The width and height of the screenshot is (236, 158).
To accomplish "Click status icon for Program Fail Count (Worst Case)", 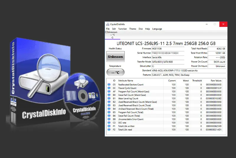I will [109, 92].
